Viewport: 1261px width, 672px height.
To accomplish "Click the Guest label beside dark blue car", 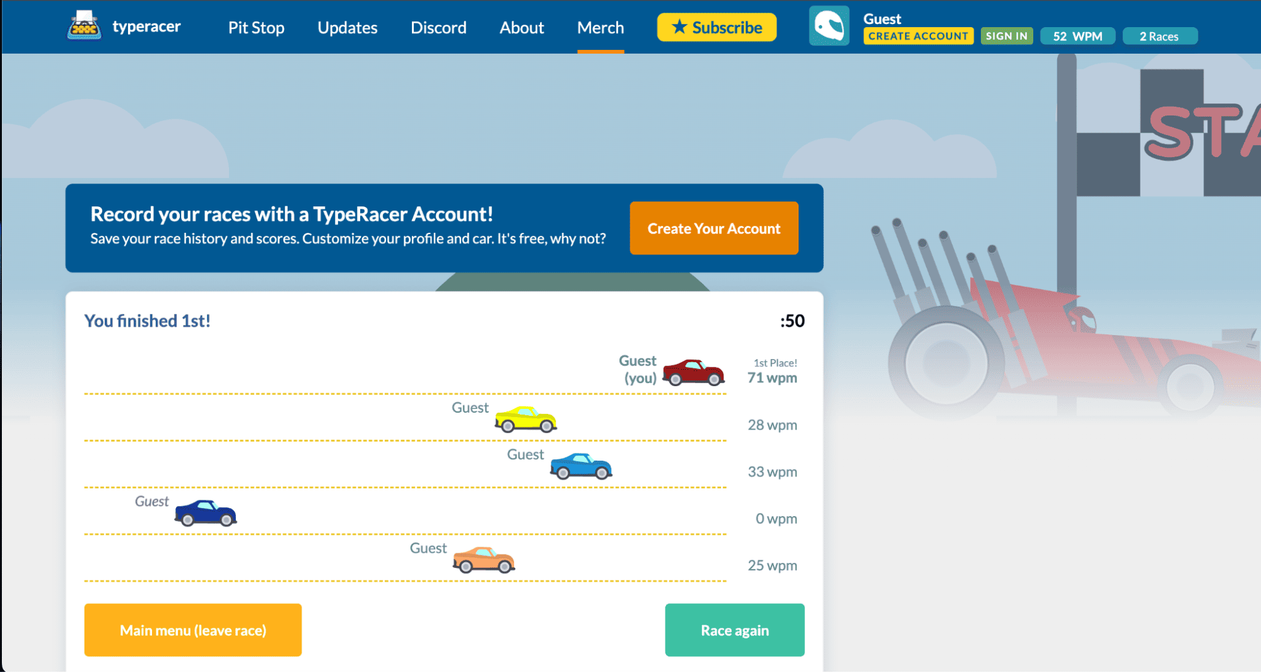I will (152, 501).
